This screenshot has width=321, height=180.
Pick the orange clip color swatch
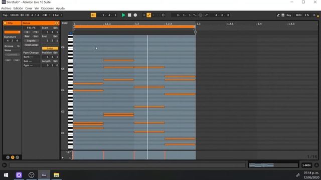(x=12, y=32)
